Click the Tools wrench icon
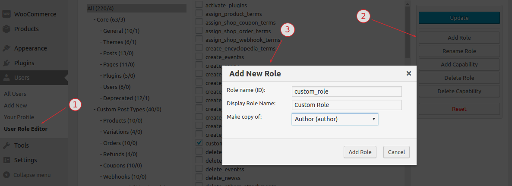Screen dimensions: 512x186 click(x=6, y=145)
